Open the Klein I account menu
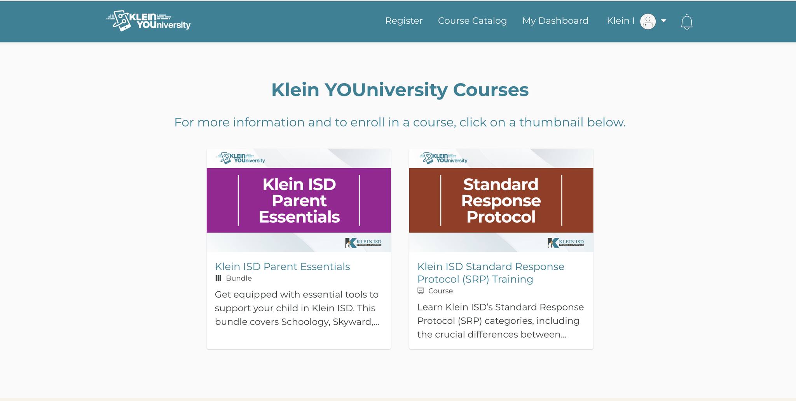Screen dimensions: 796x401 point(621,21)
